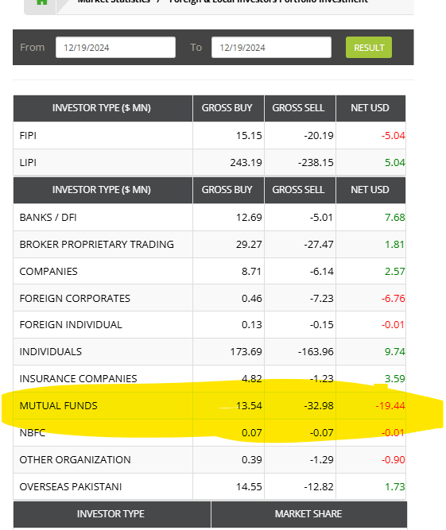
Task: Select Overseas Pakistani net value 1.73
Action: pyautogui.click(x=395, y=487)
